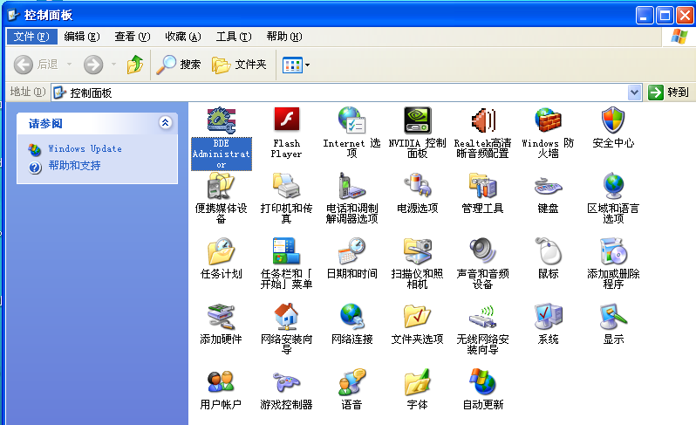Image resolution: width=696 pixels, height=425 pixels.
Task: Go up one folder level
Action: click(x=135, y=65)
